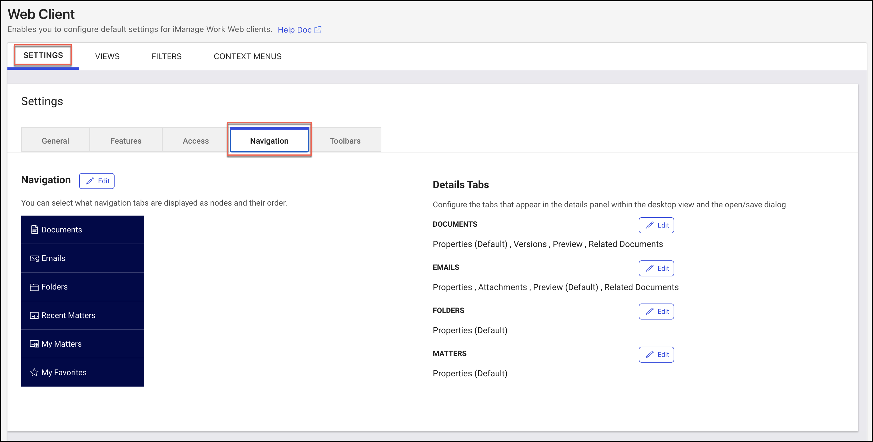The width and height of the screenshot is (873, 442).
Task: Select the Recent Matters icon in the sidebar
Action: (34, 315)
